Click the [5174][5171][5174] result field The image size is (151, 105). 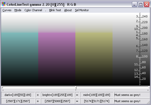coord(97,101)
